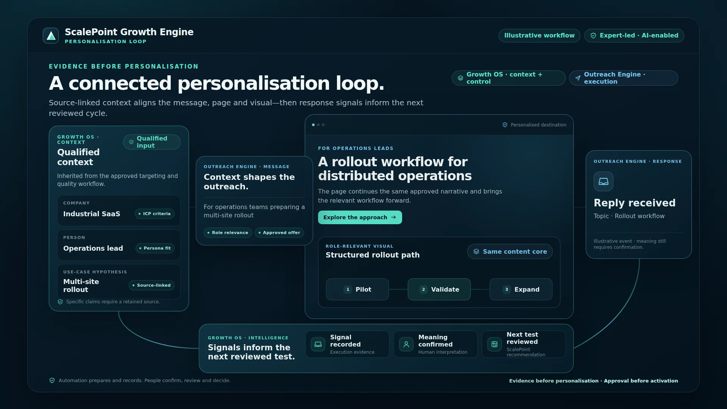Click the Role relevance tag
The width and height of the screenshot is (727, 409).
pos(228,233)
